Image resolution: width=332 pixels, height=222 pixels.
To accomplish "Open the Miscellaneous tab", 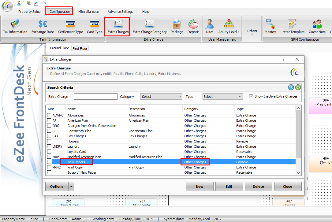I will point(88,12).
